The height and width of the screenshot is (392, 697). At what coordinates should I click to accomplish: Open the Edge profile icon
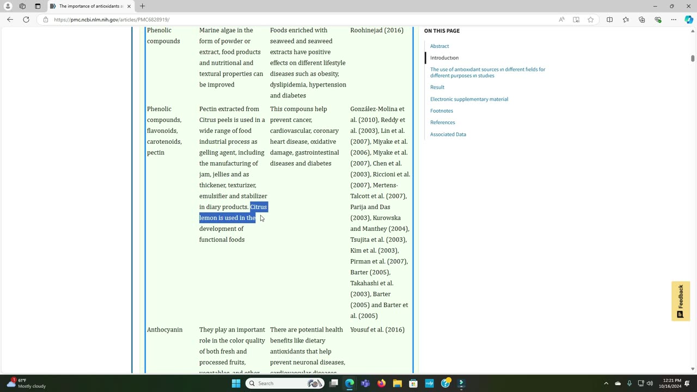click(x=8, y=6)
